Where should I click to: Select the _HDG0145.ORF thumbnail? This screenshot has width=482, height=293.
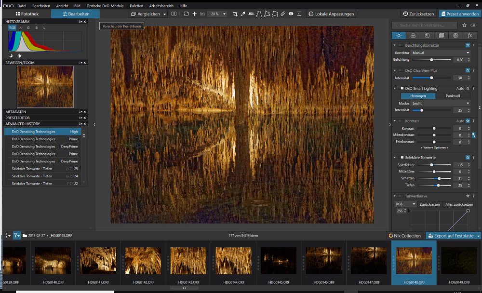pos(278,260)
